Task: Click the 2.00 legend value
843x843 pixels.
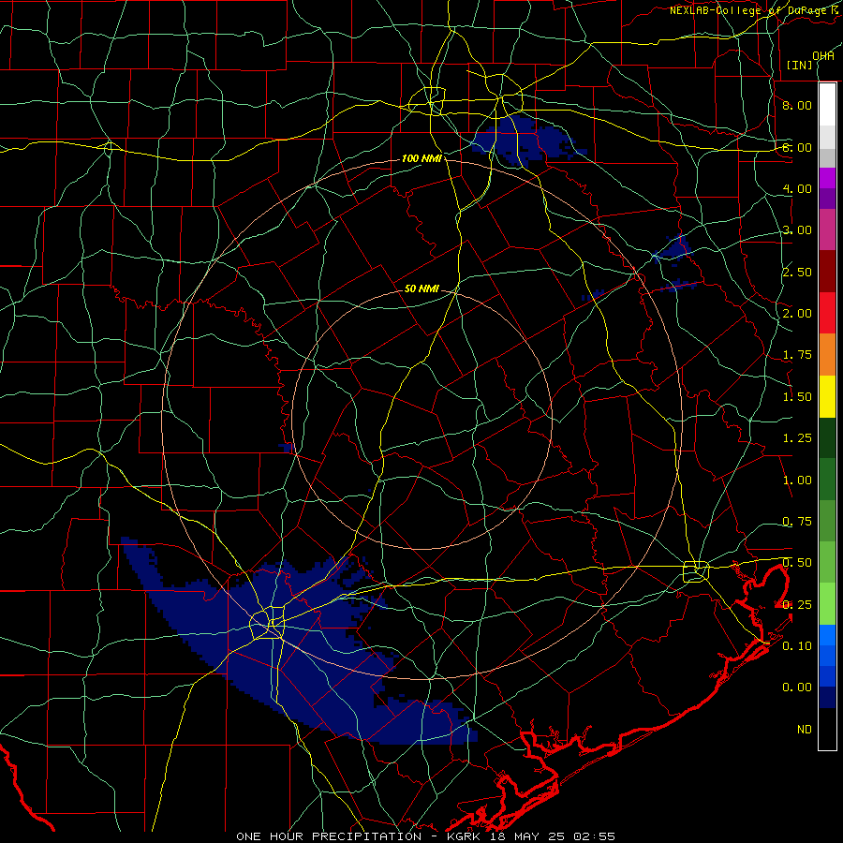Action: (x=797, y=314)
